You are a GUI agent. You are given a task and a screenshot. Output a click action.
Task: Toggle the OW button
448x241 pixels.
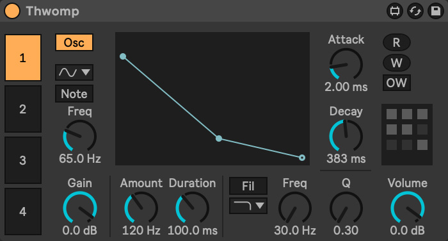(397, 83)
